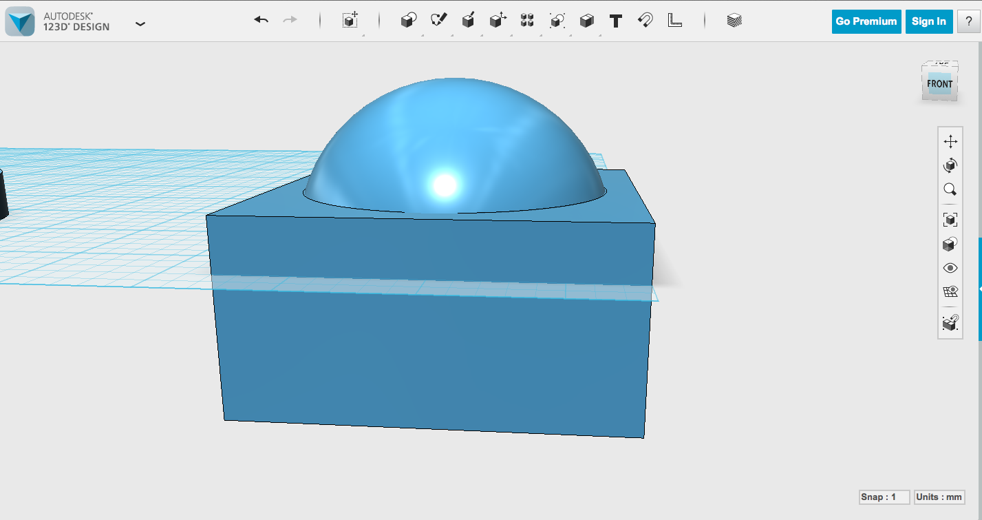
Task: Open the Units : mm setting
Action: click(939, 497)
